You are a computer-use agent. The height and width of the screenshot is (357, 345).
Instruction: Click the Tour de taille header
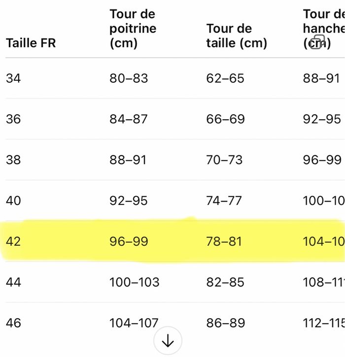coord(237,36)
